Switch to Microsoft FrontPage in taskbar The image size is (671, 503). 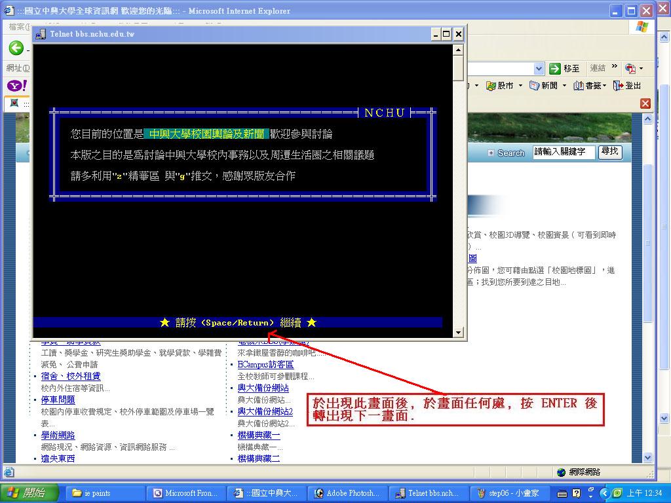(185, 493)
